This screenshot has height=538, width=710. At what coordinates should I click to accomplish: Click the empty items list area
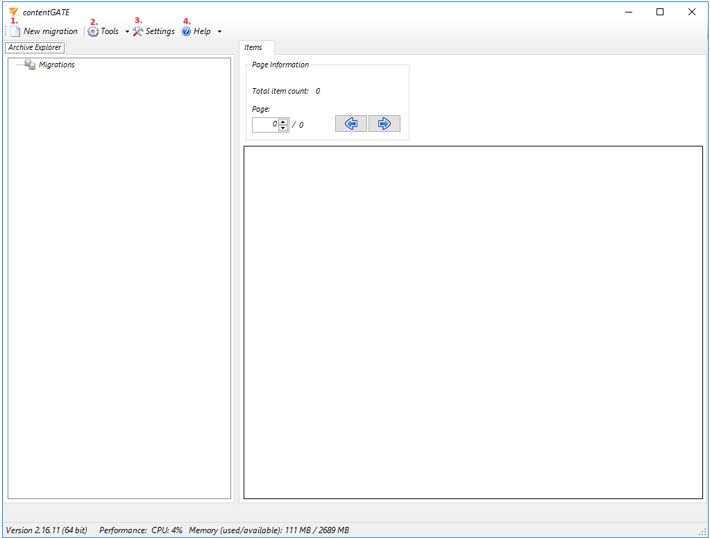click(x=473, y=321)
